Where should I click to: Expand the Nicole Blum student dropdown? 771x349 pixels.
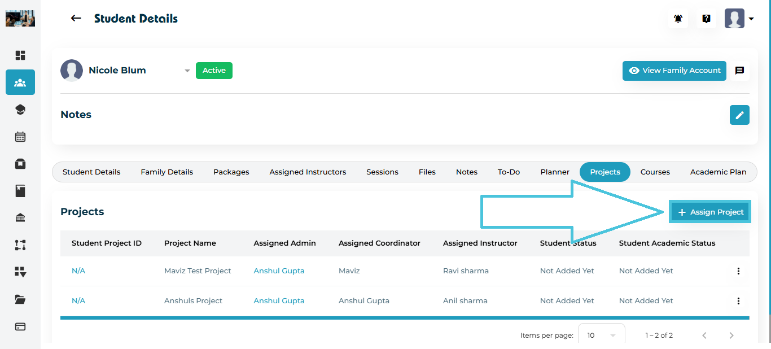(x=187, y=71)
